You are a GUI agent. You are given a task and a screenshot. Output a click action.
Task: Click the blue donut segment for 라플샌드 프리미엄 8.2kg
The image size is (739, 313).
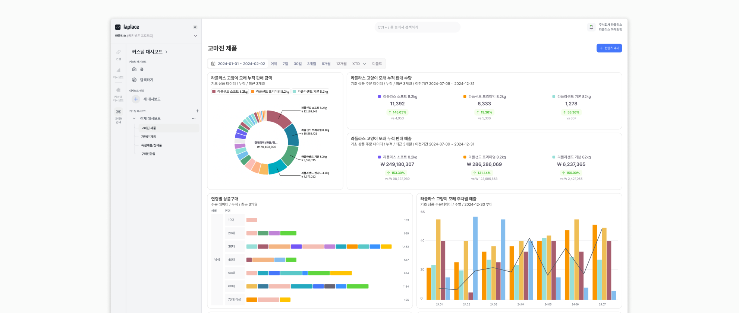tap(292, 135)
